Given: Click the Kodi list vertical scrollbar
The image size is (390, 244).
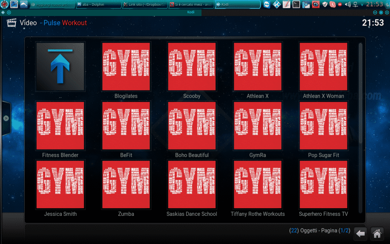Looking at the screenshot, I should pos(360,128).
